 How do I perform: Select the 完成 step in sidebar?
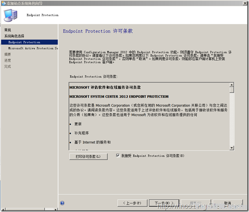pyautogui.click(x=8, y=67)
